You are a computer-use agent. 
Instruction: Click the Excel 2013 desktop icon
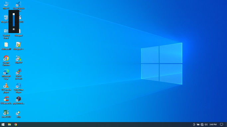(6, 114)
